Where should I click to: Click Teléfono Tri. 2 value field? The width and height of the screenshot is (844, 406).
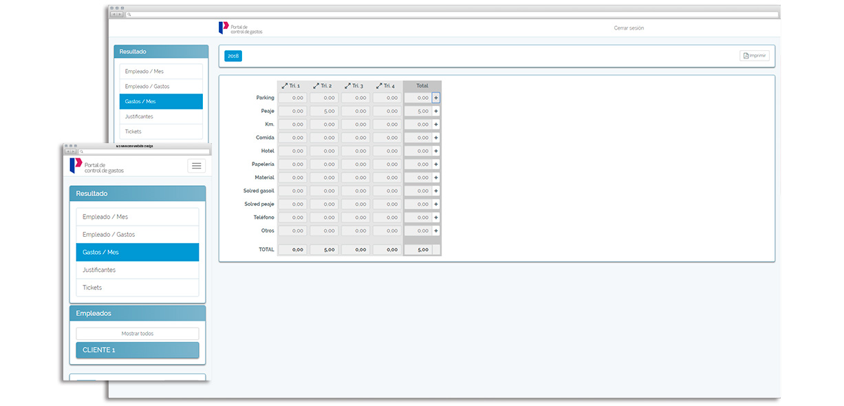323,217
